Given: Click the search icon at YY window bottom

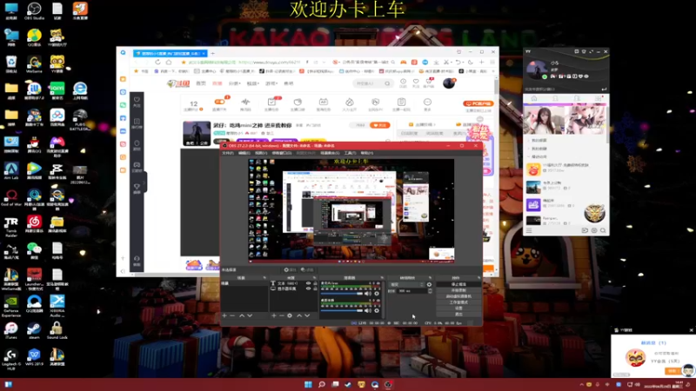Looking at the screenshot, I should click(603, 230).
